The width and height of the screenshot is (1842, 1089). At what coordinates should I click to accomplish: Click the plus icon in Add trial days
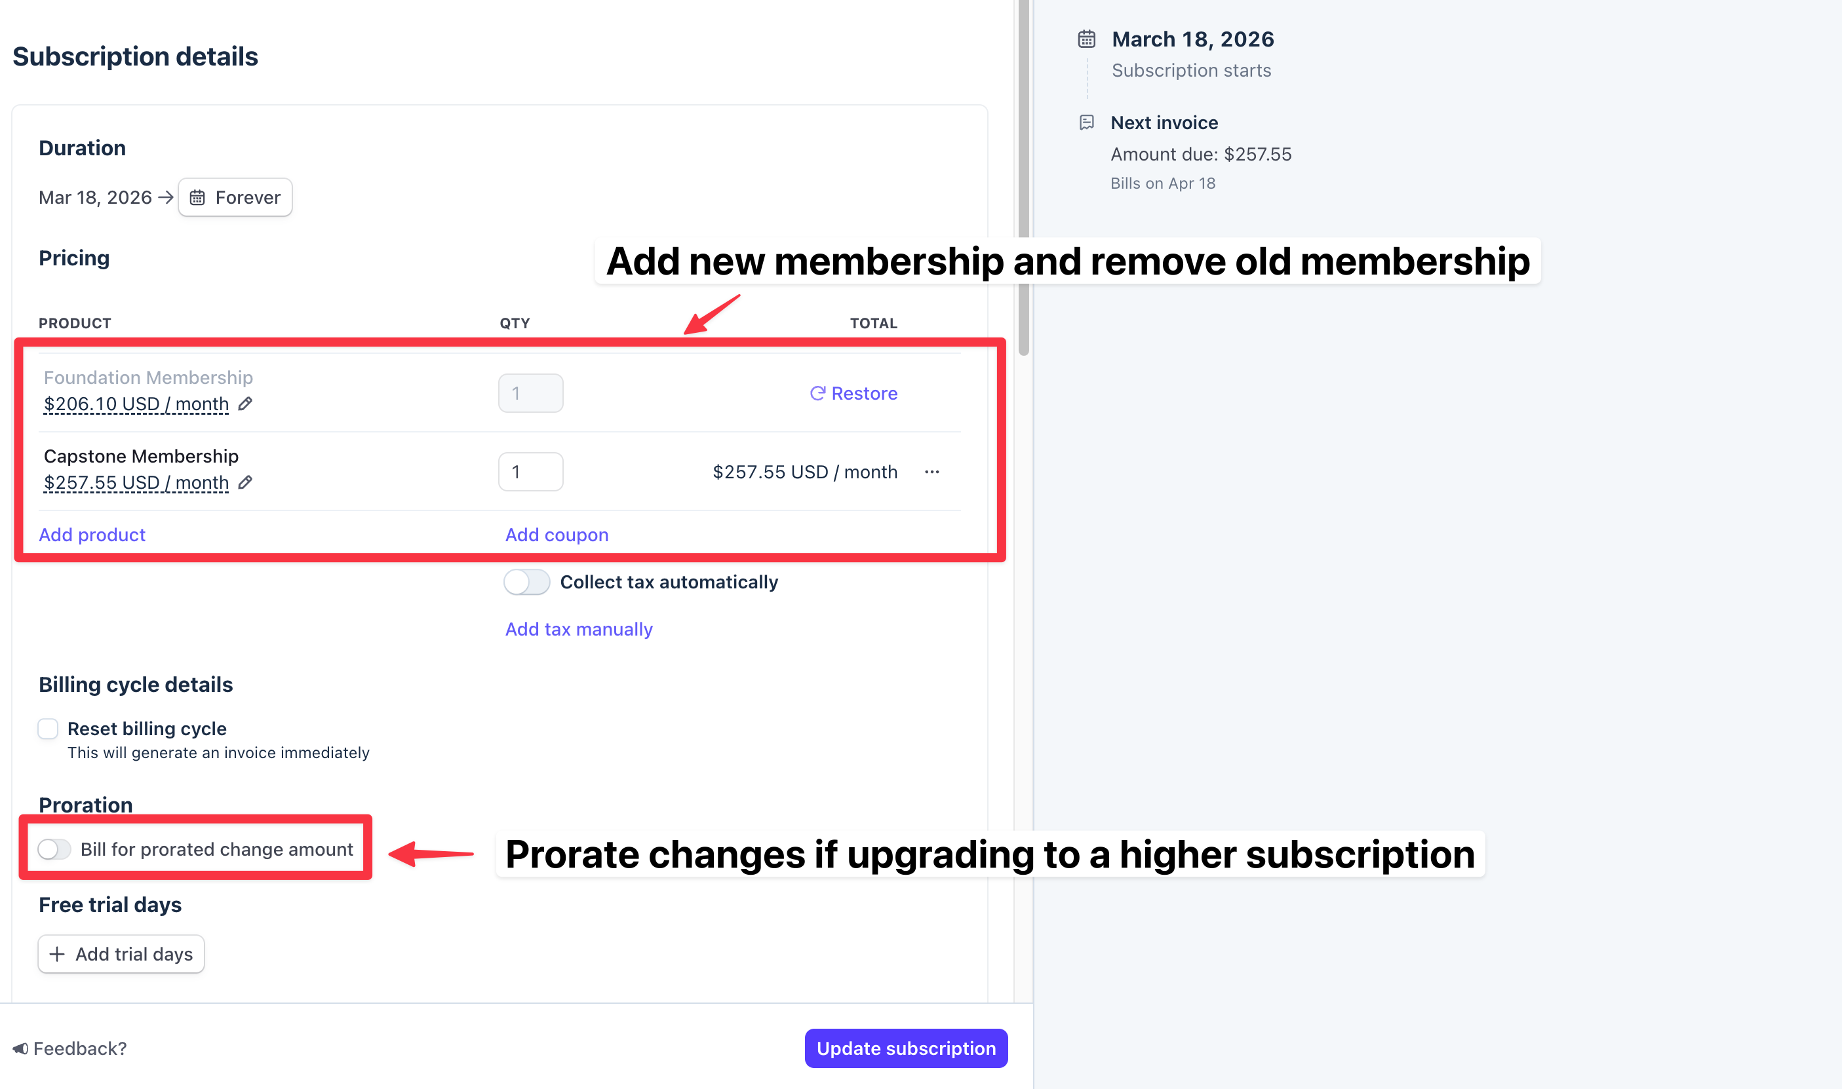(x=56, y=954)
